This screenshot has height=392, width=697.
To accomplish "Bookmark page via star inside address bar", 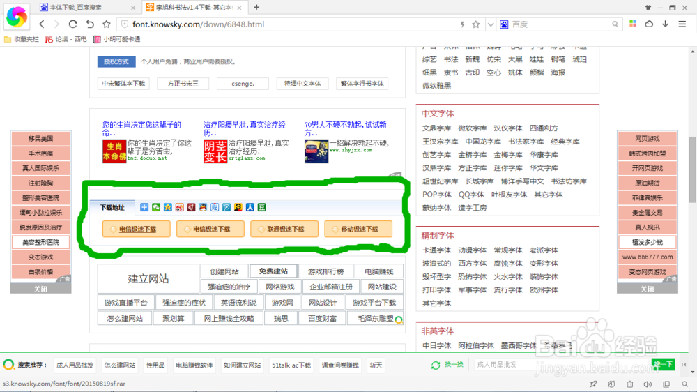I will click(x=476, y=24).
